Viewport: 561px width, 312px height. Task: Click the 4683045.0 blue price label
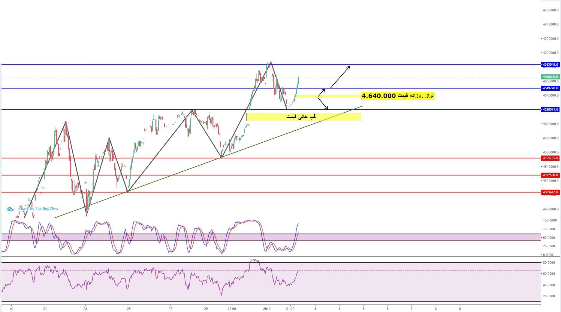pyautogui.click(x=550, y=64)
